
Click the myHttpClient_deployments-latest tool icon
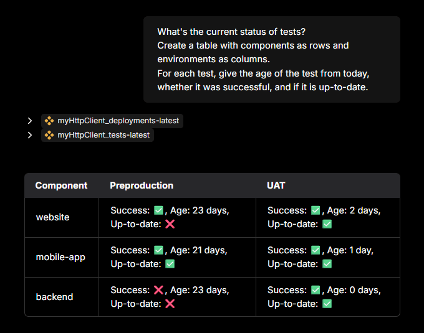(49, 121)
